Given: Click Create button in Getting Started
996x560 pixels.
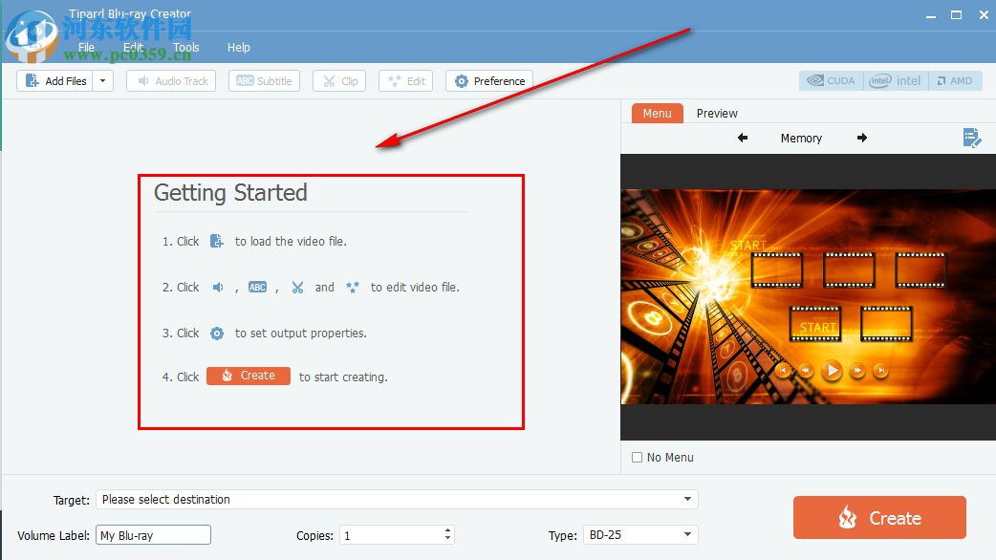Looking at the screenshot, I should coord(249,376).
